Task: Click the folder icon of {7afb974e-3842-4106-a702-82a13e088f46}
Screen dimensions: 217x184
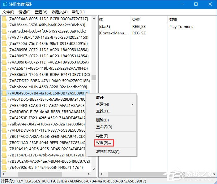Action: point(4,124)
